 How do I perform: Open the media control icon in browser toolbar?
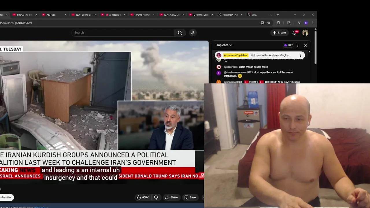pyautogui.click(x=299, y=23)
